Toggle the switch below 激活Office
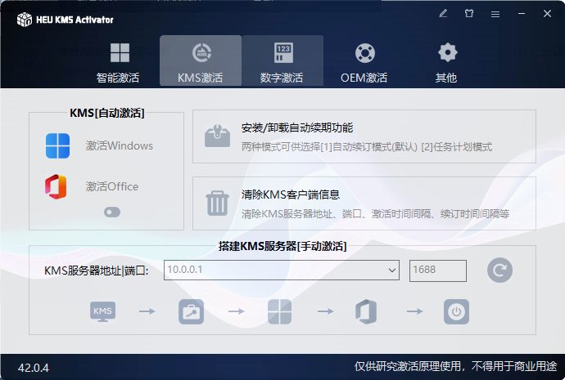Screen dimensions: 565x380 112,212
